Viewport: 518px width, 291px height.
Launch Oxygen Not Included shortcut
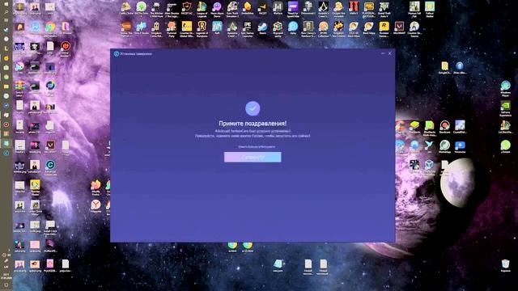point(338,9)
